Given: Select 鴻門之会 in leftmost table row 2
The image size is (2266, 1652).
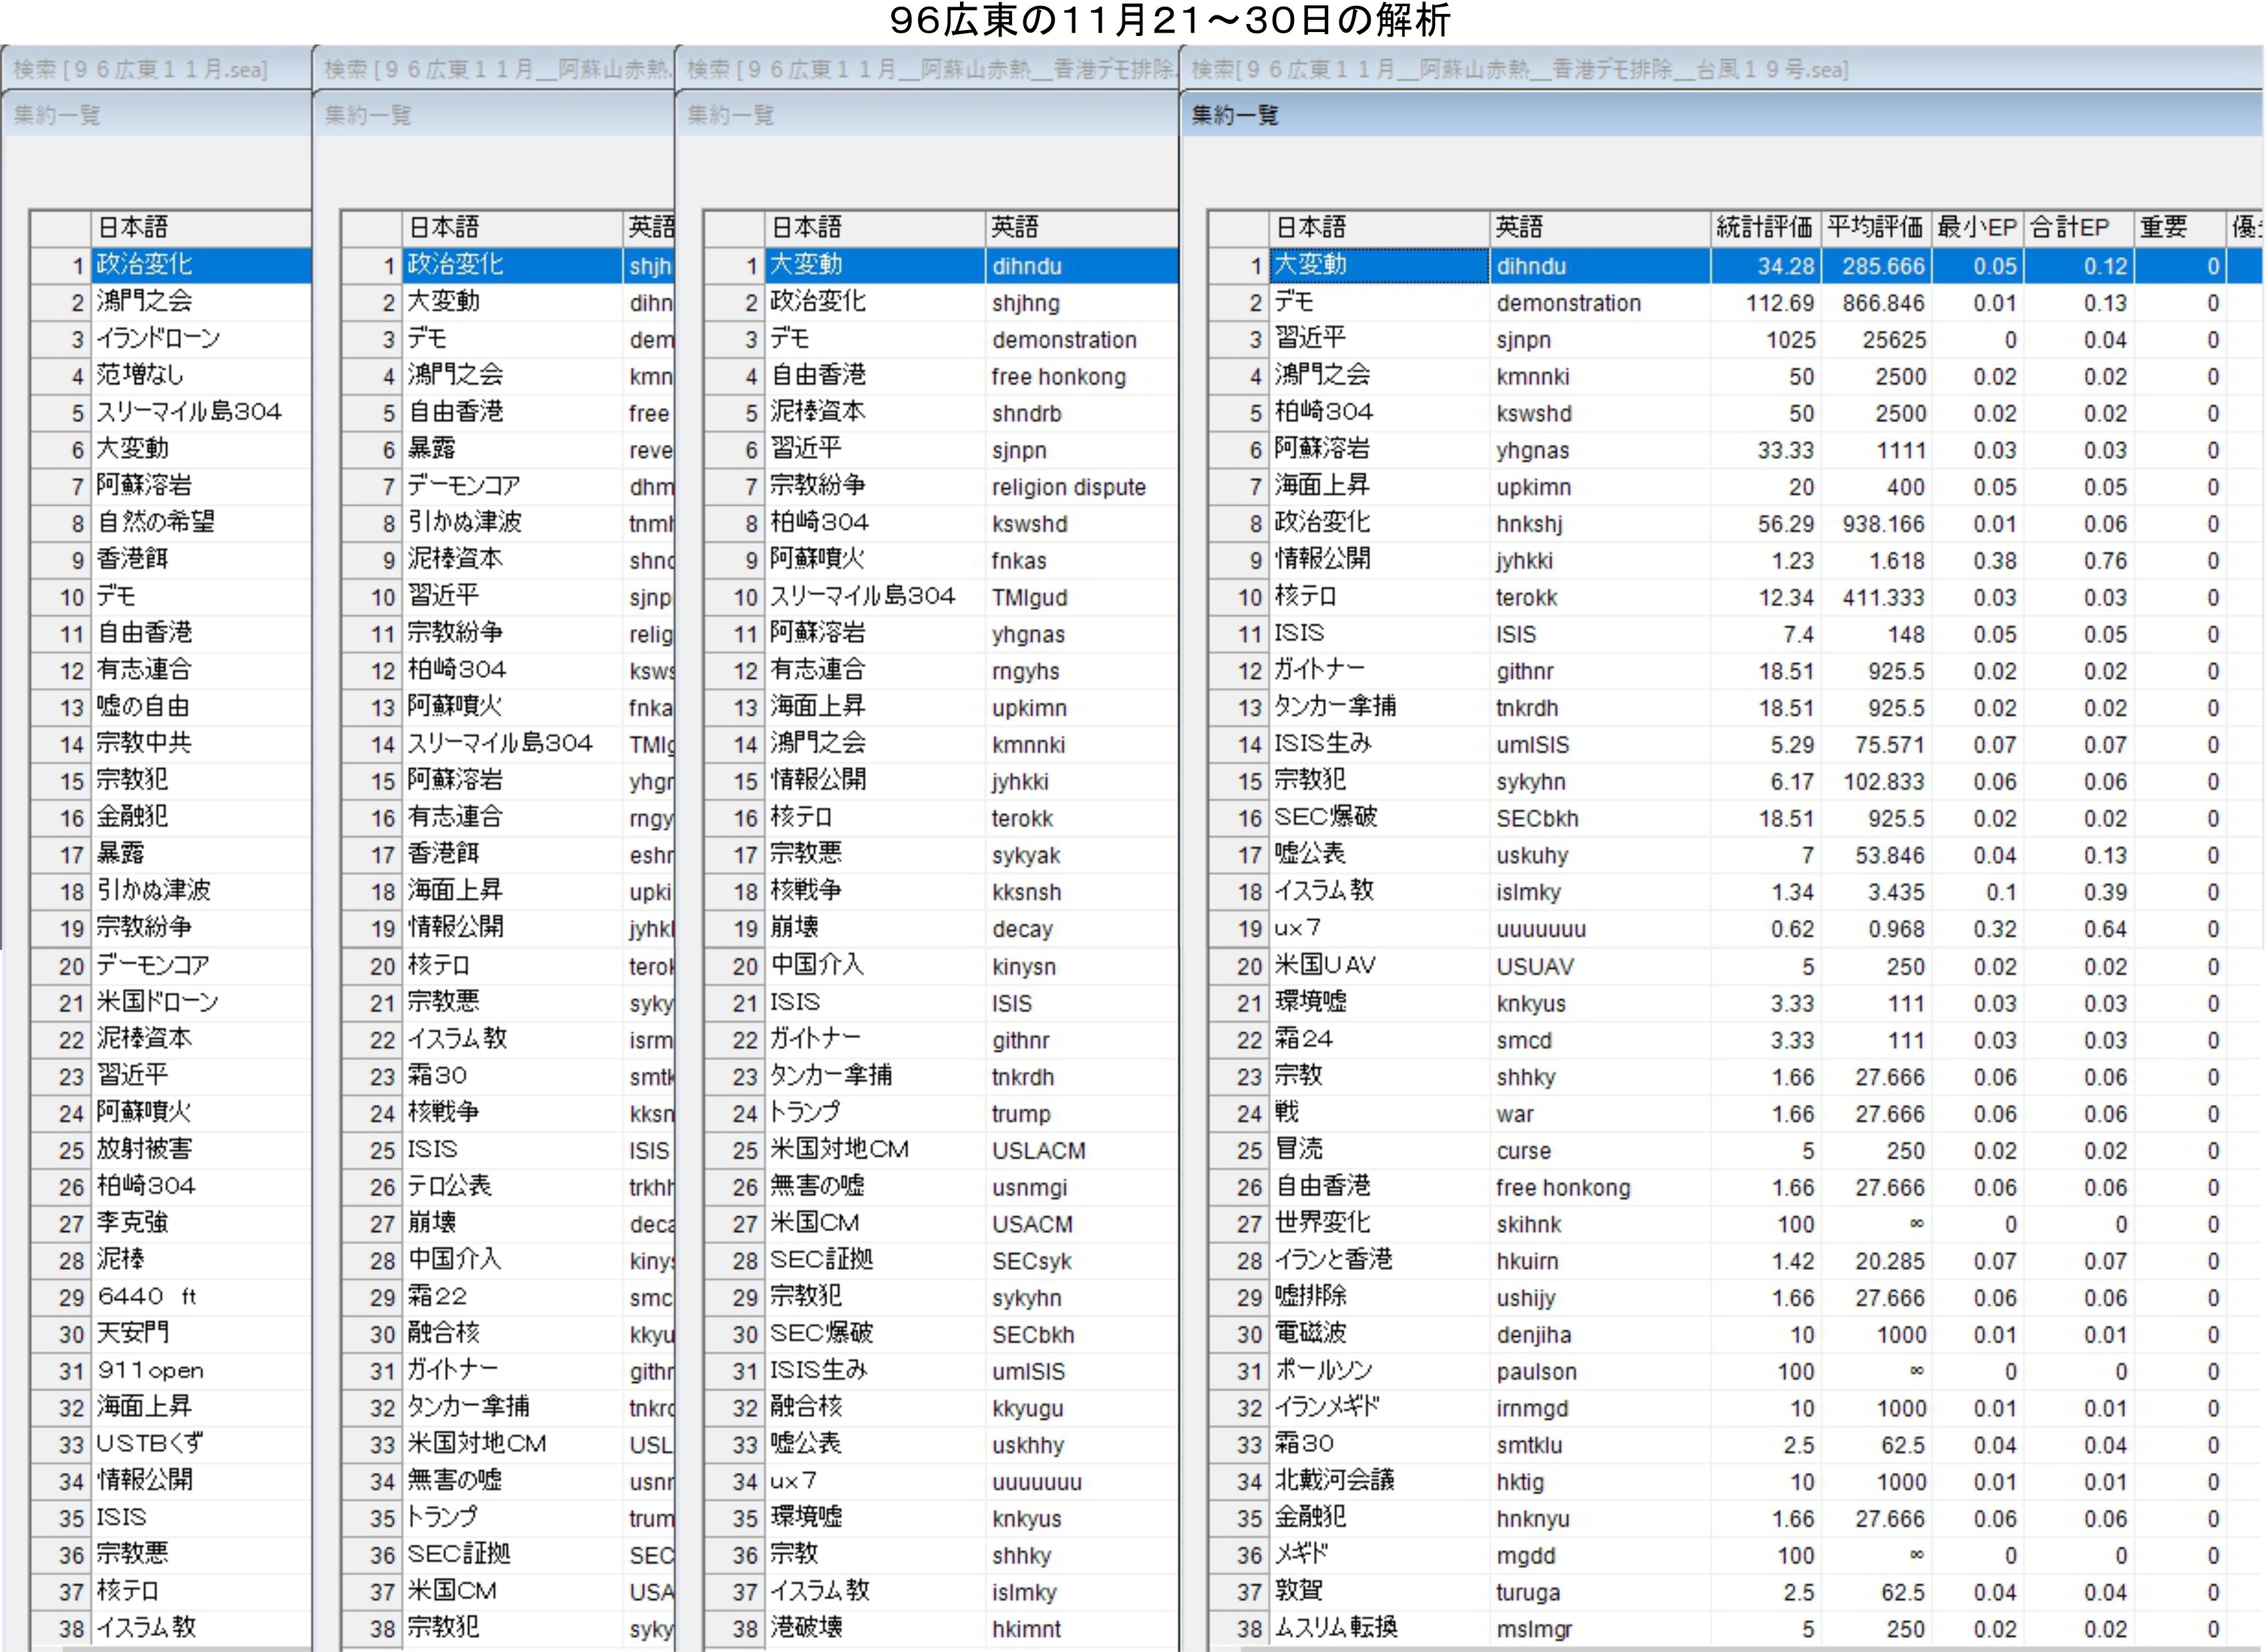Looking at the screenshot, I should coord(144,301).
